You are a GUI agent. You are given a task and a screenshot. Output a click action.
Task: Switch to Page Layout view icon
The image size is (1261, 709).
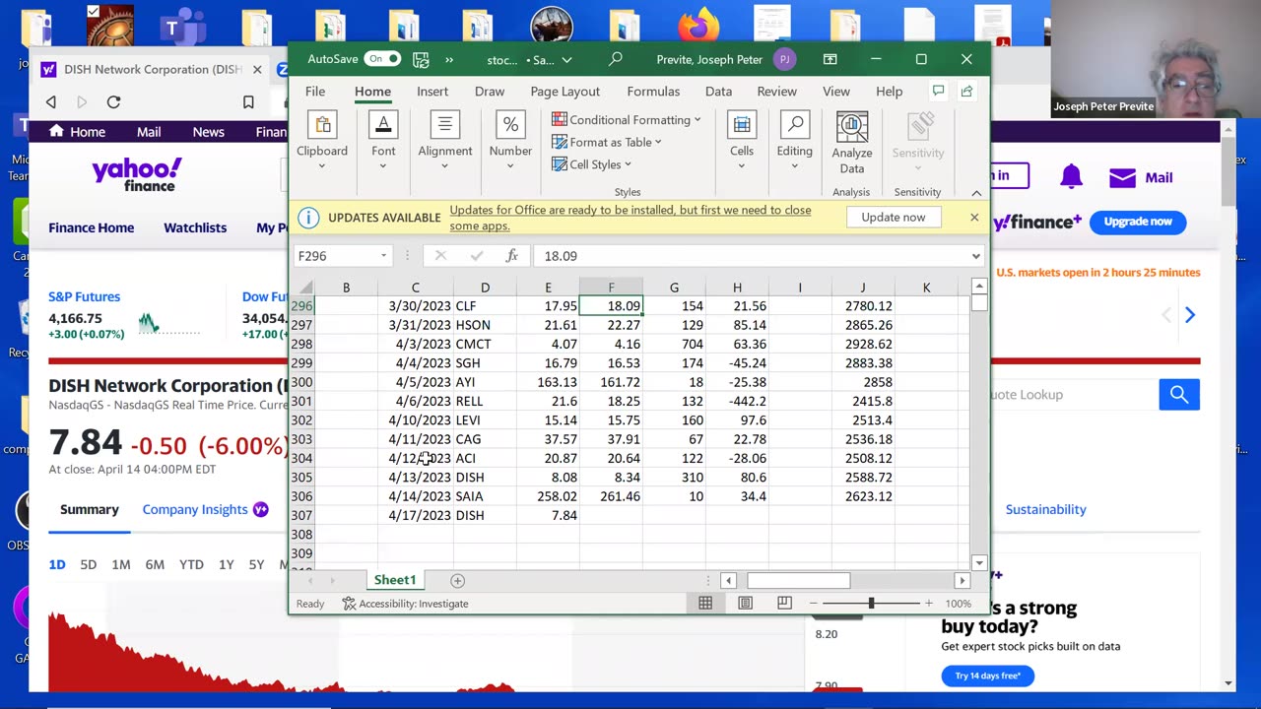pyautogui.click(x=745, y=603)
